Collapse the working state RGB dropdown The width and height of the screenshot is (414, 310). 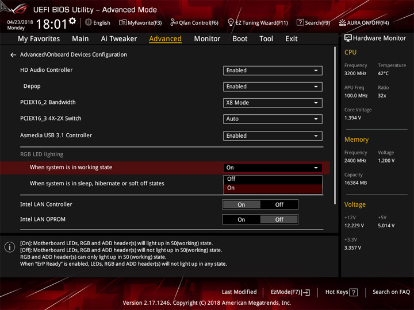(273, 168)
